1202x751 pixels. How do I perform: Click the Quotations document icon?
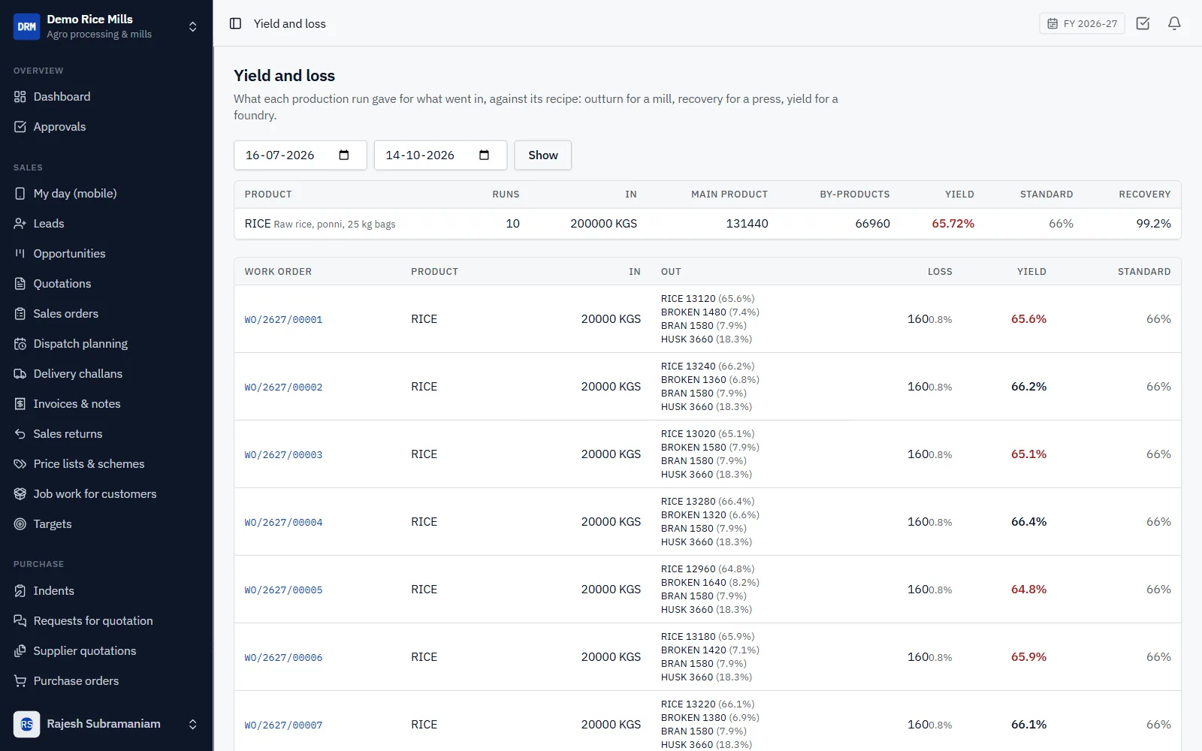point(20,284)
